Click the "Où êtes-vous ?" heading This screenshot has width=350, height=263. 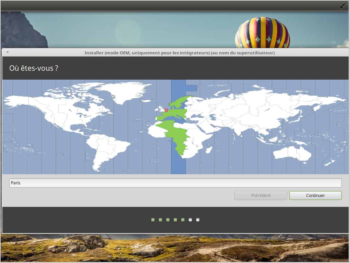[34, 68]
